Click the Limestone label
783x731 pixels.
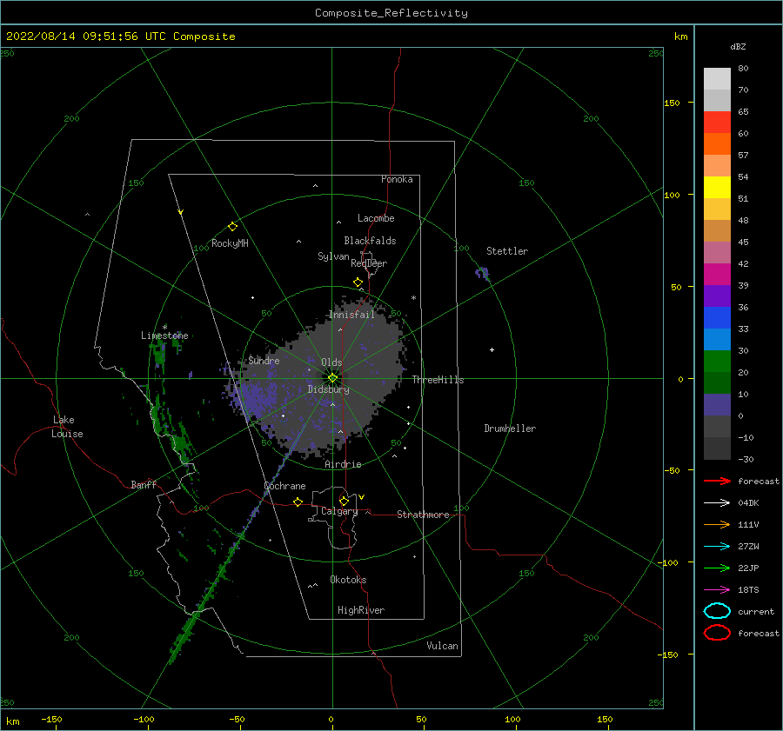coord(164,336)
